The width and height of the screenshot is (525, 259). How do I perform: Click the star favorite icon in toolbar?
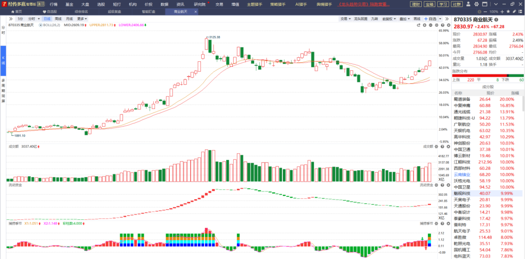click(508, 12)
